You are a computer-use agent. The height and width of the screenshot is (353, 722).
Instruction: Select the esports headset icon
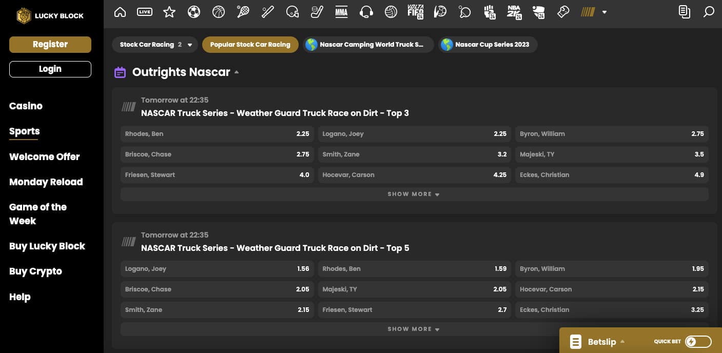tap(366, 12)
